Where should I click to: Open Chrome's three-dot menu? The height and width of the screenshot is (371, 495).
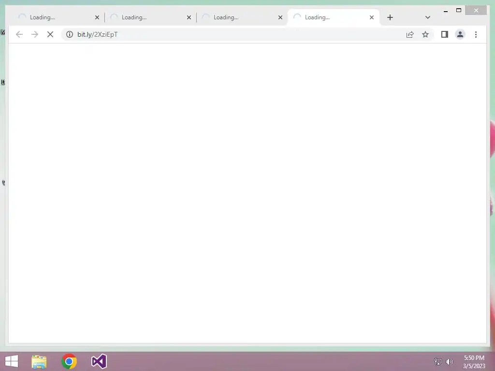[476, 34]
